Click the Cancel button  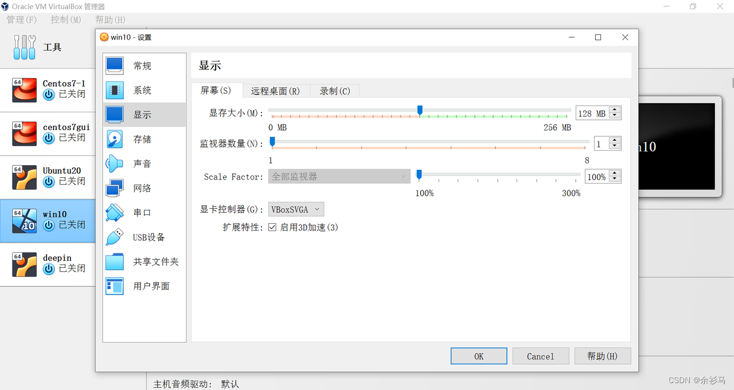(x=541, y=356)
